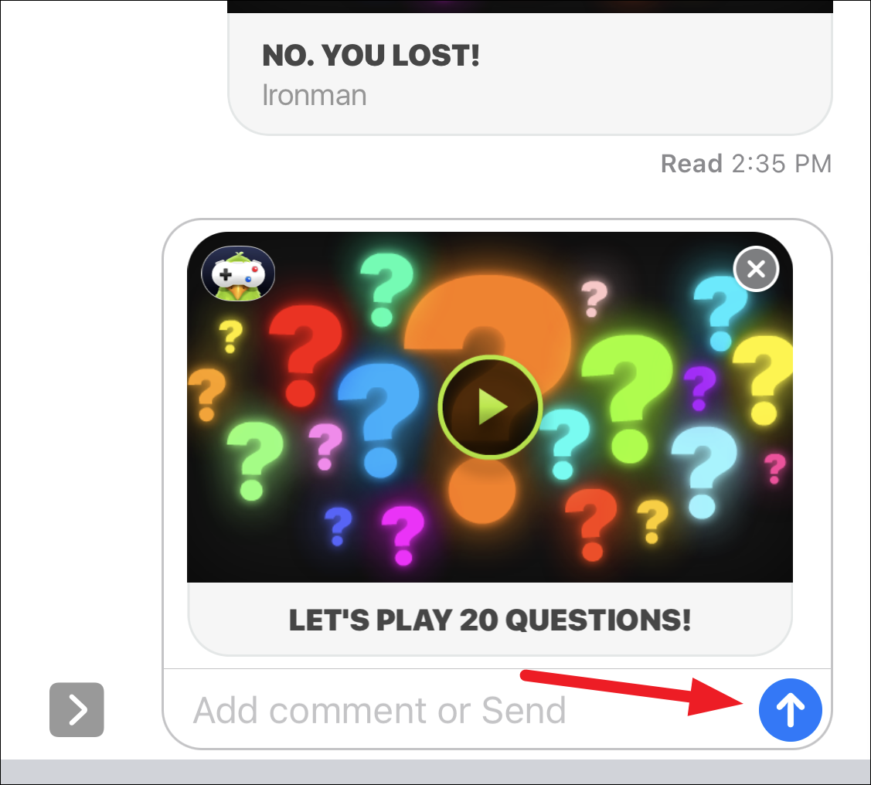Click the large lime green question mark right of play
The width and height of the screenshot is (871, 785).
pyautogui.click(x=627, y=399)
